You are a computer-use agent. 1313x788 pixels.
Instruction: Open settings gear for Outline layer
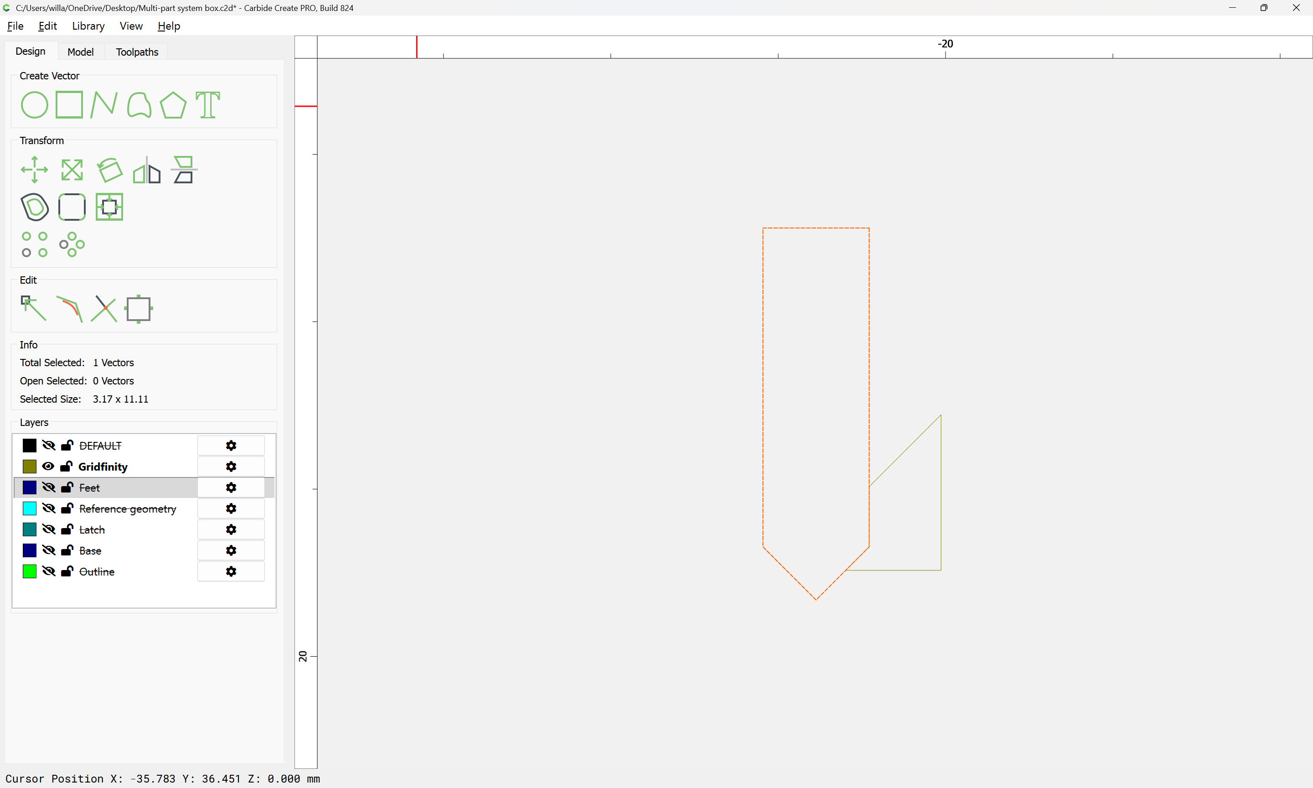click(x=231, y=571)
